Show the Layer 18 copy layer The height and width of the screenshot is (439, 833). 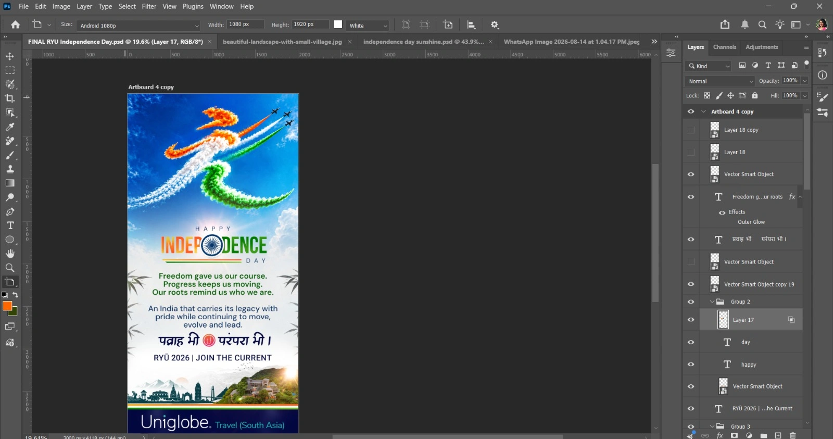click(691, 130)
